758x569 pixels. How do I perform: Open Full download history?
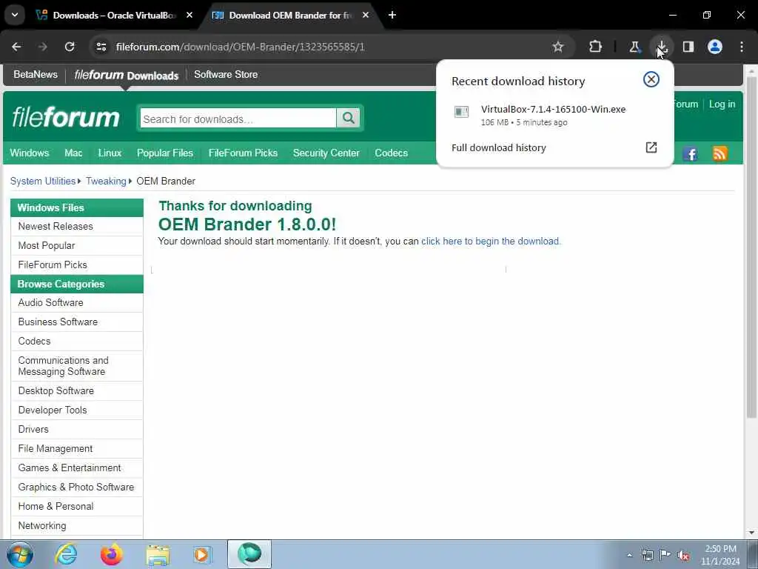click(x=498, y=148)
